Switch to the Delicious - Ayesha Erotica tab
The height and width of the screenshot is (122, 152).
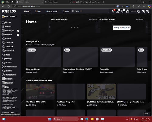pos(87,2)
